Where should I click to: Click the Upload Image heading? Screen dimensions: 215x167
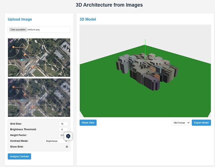20,19
